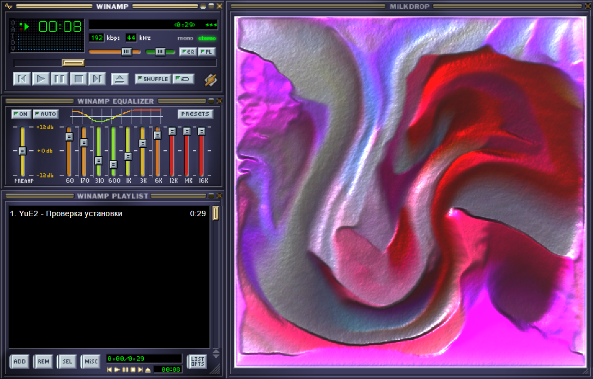Viewport: 593px width, 379px height.
Task: Click the 14K equalizer band knob
Action: click(x=187, y=131)
